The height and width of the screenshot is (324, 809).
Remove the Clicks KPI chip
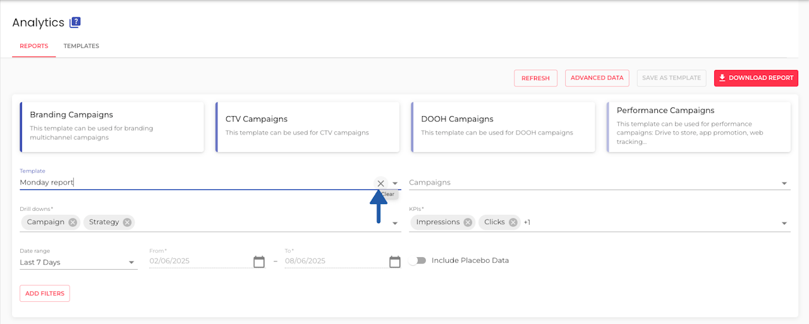(513, 222)
